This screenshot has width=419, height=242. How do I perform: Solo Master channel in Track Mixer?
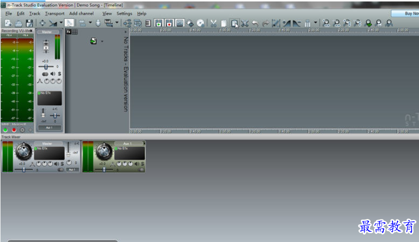[x=62, y=163]
